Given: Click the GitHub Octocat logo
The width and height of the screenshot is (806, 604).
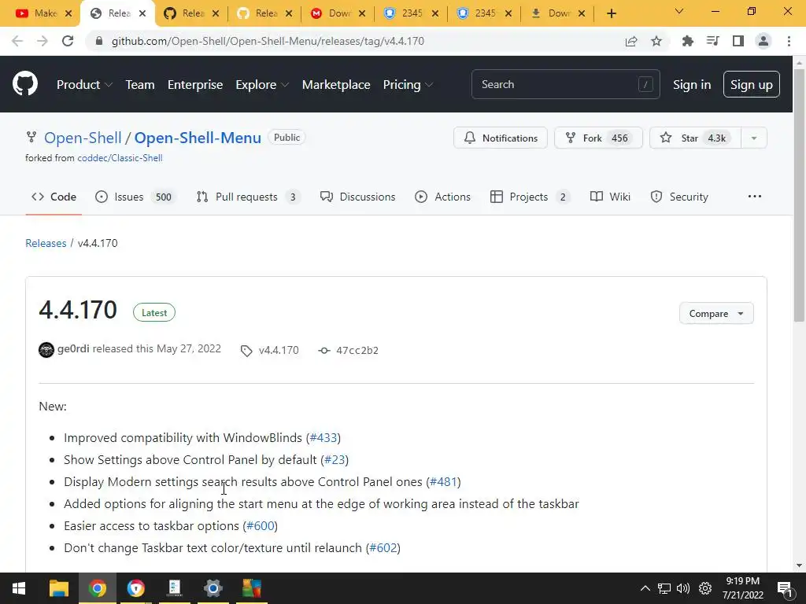Looking at the screenshot, I should [25, 84].
